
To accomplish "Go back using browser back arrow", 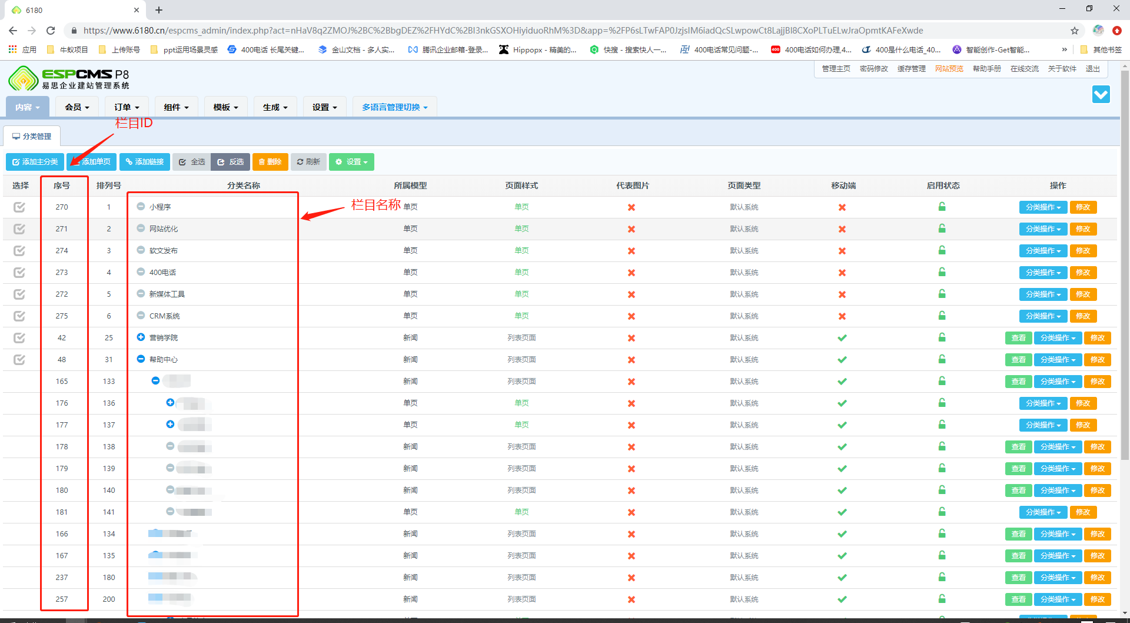I will [x=13, y=31].
